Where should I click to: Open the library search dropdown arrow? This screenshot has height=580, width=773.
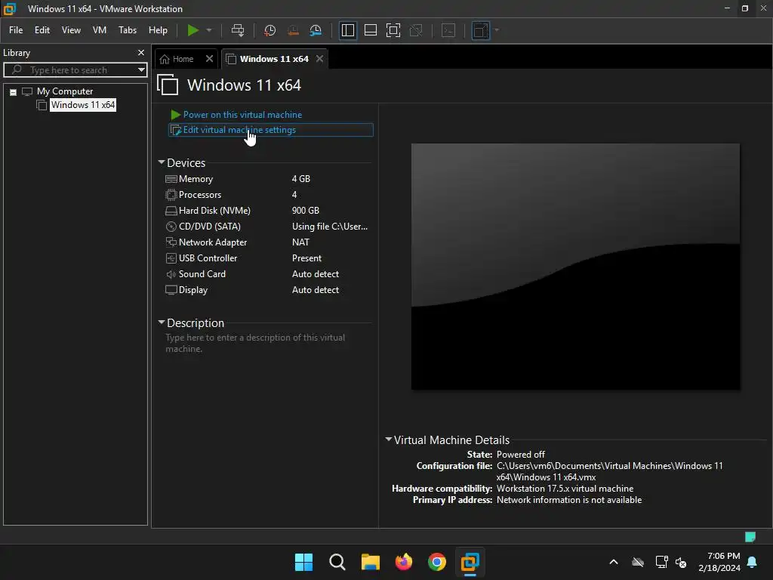click(141, 70)
